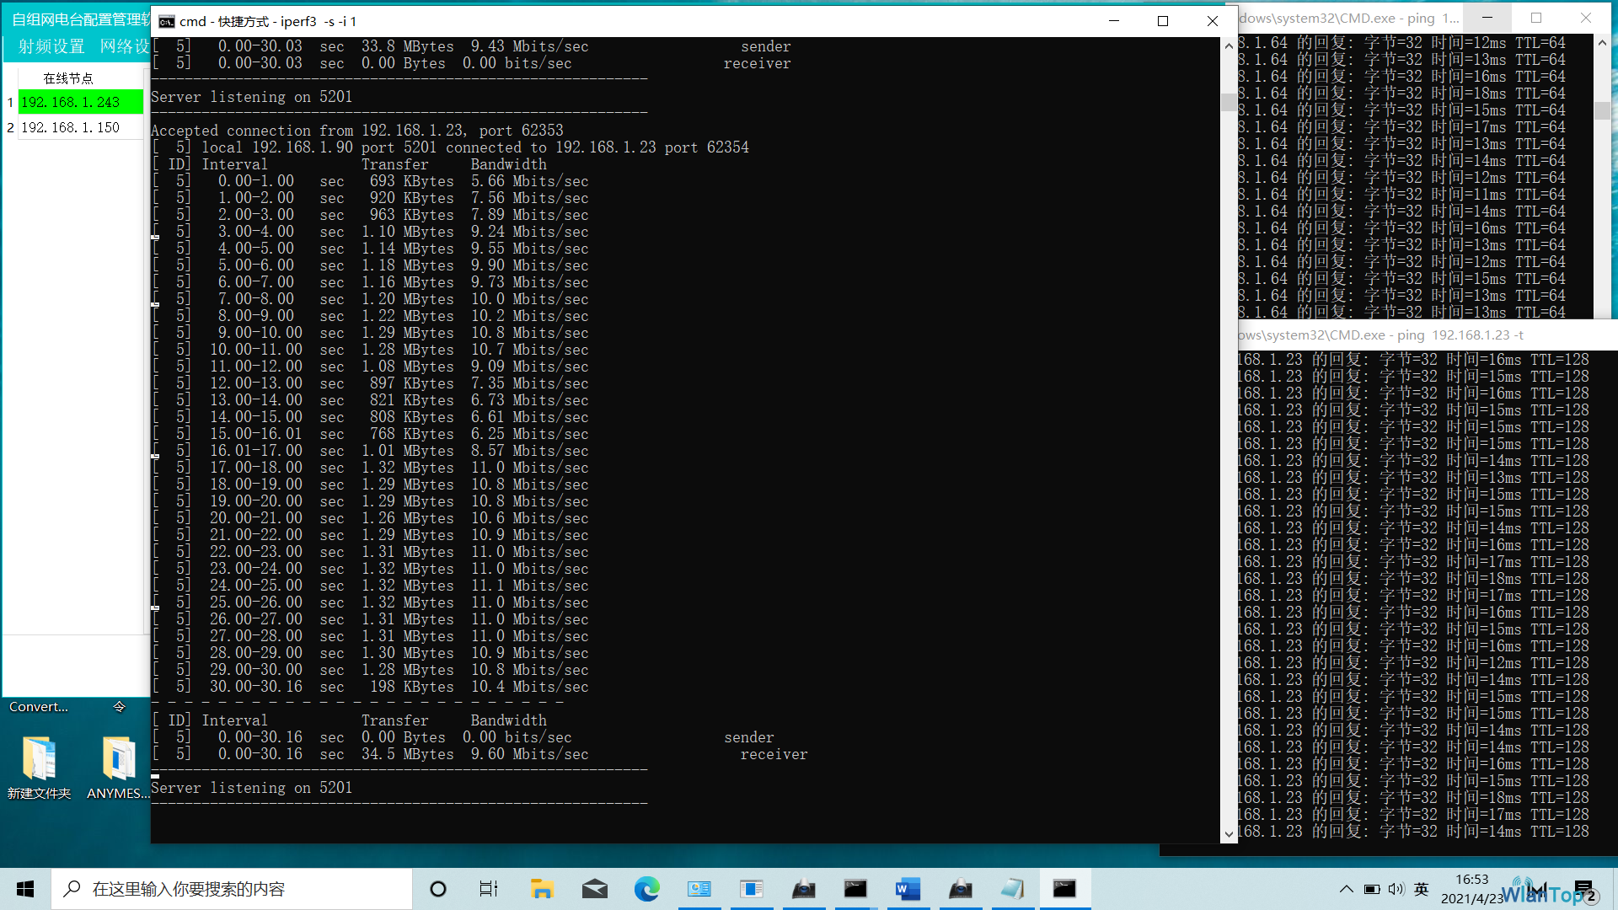Click the iperf3 cmd scrollbar thumb
1618x910 pixels.
pos(1229,102)
